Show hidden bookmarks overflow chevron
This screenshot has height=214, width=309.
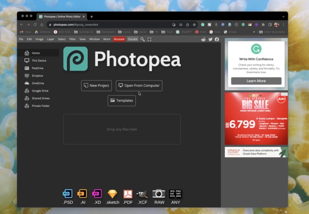[254, 32]
